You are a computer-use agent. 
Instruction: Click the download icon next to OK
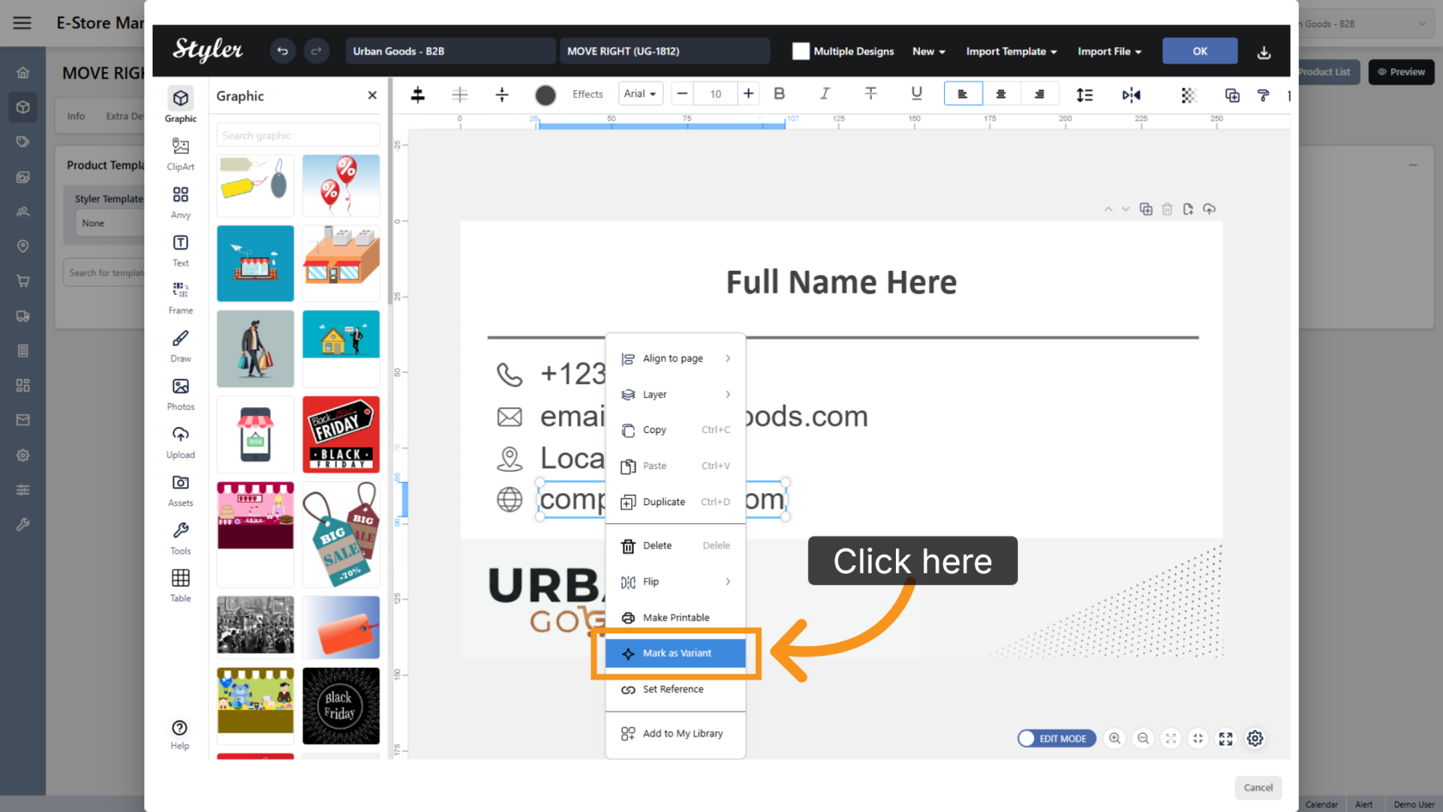pyautogui.click(x=1263, y=52)
